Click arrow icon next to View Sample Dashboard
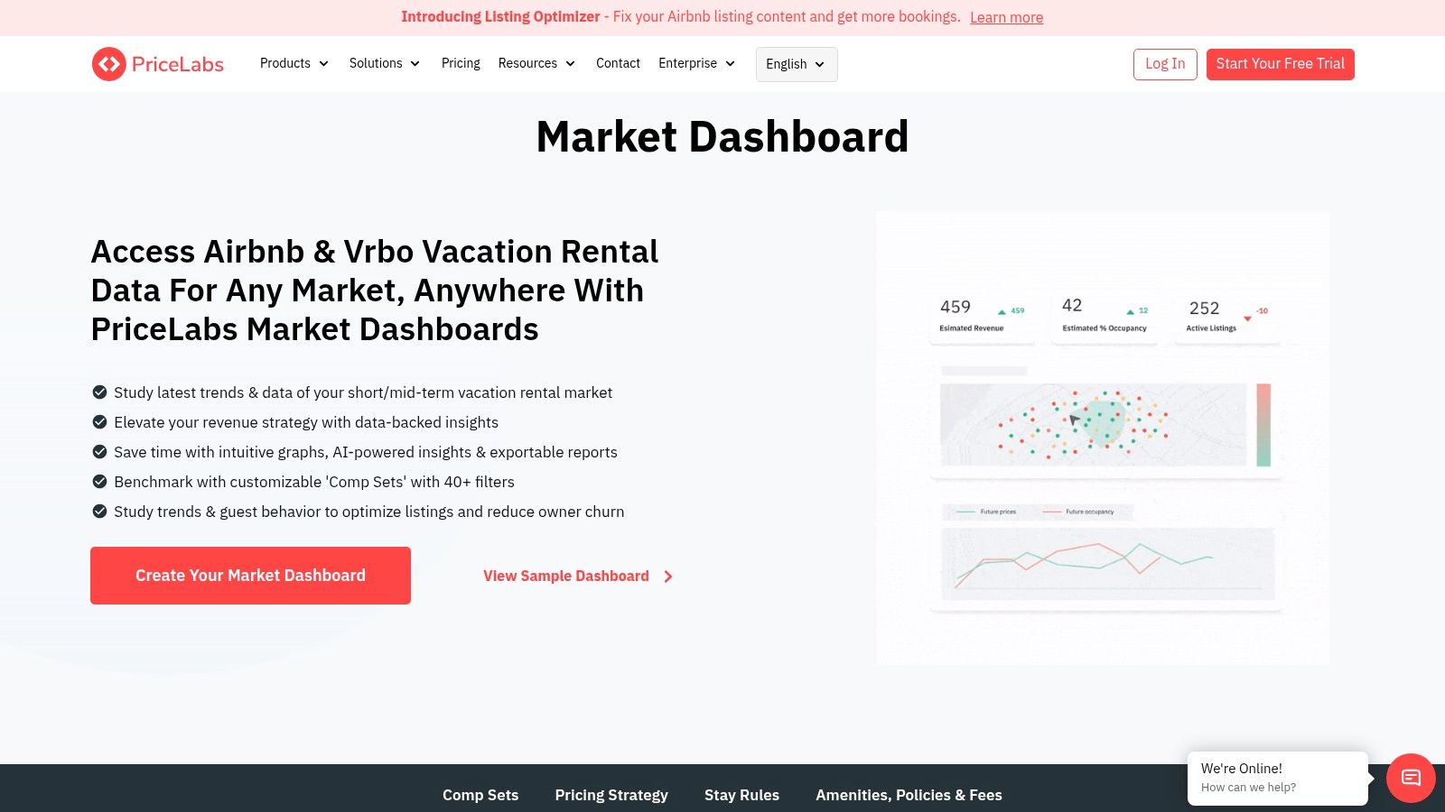Viewport: 1445px width, 812px height. (x=668, y=577)
